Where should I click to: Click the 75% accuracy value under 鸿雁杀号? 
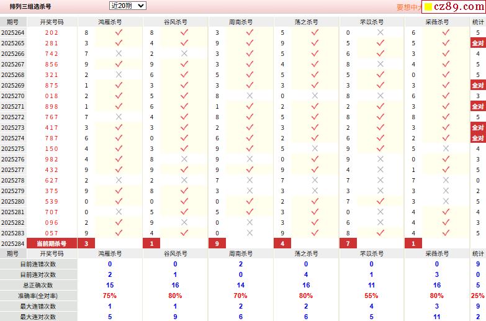click(110, 296)
